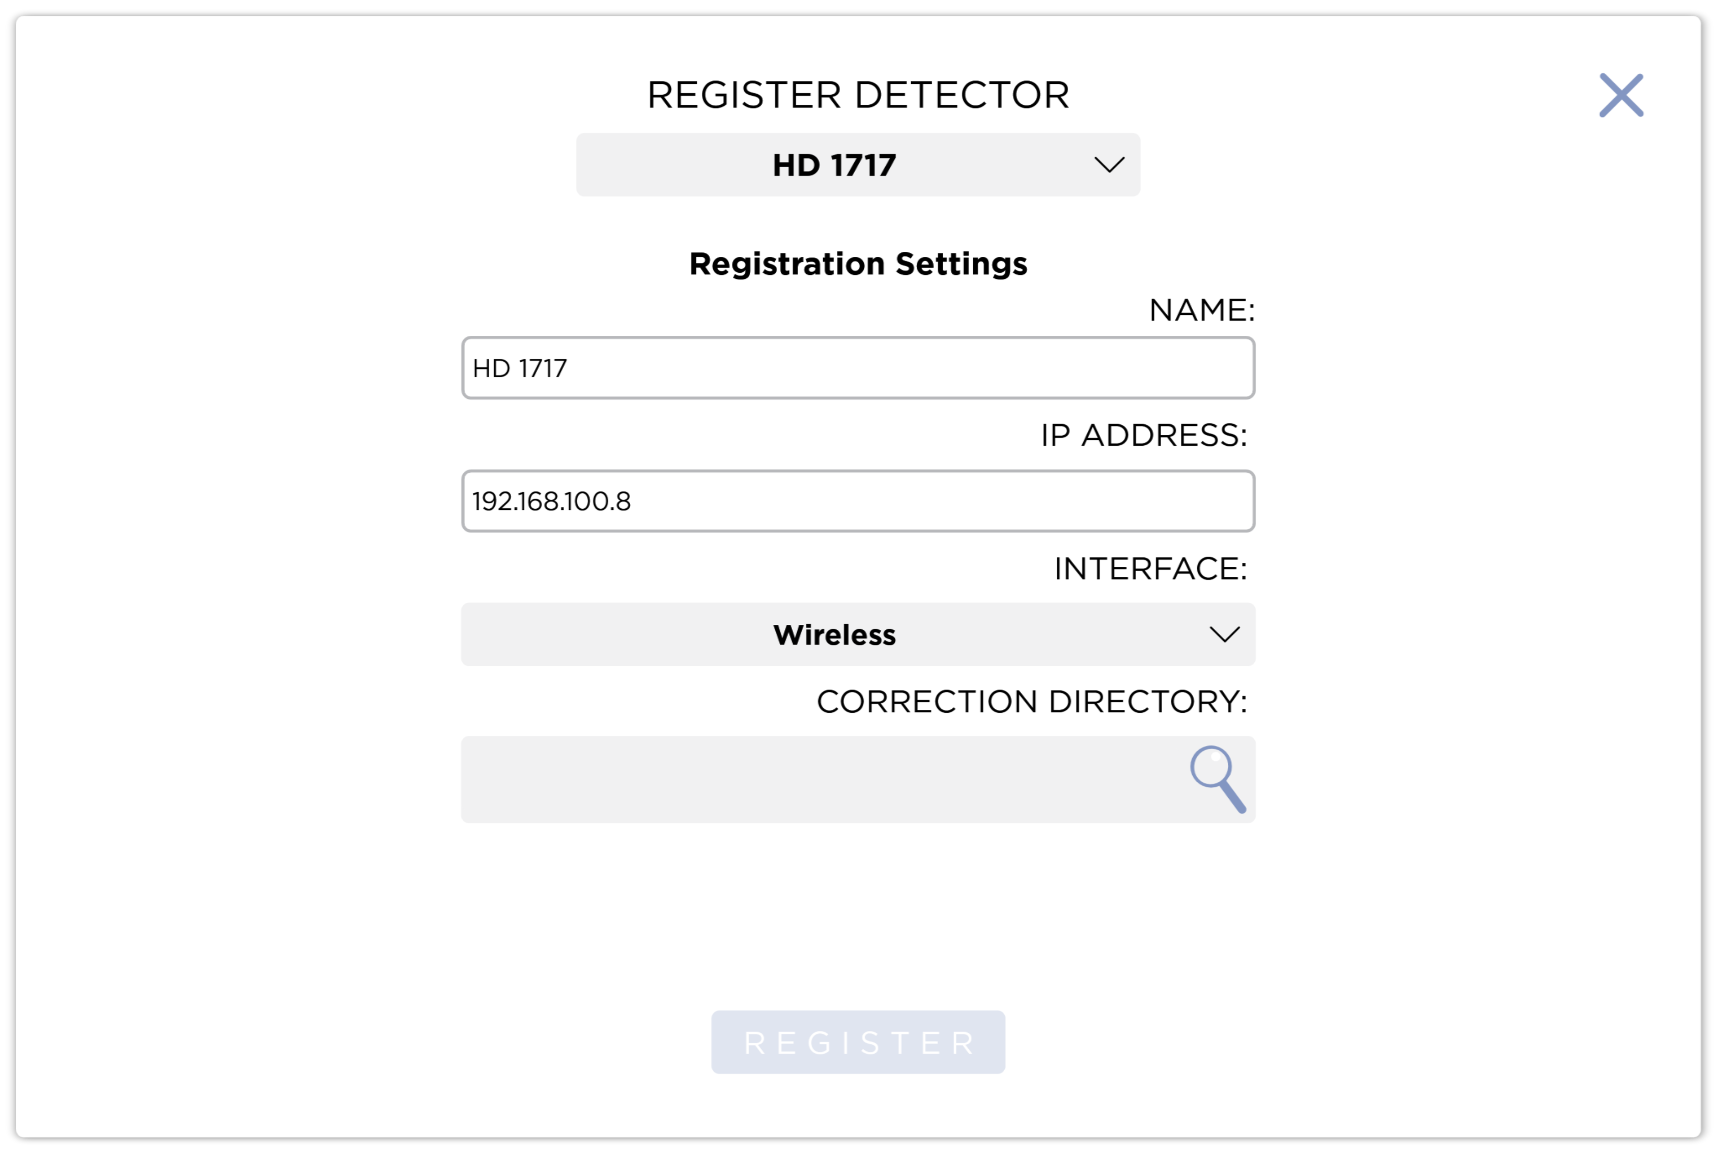Click the bold HD 1717 selector text
The width and height of the screenshot is (1718, 1154).
coord(834,165)
